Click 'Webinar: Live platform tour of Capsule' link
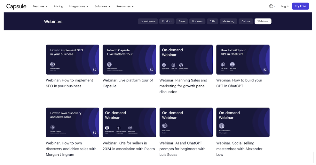 tap(128, 83)
